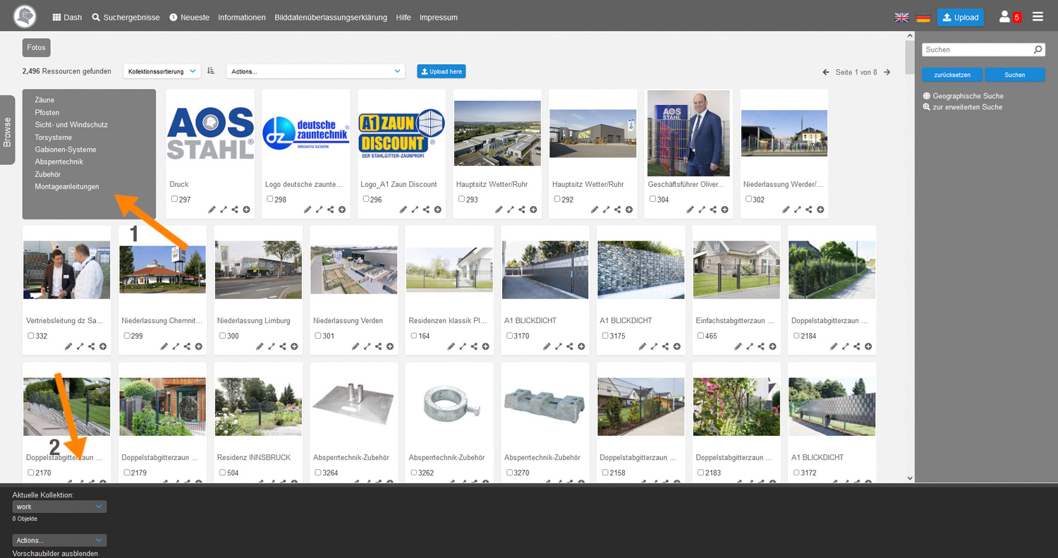Viewport: 1058px width, 558px height.
Task: Share the Logo_A1 Zaun Discount resource
Action: 426,210
